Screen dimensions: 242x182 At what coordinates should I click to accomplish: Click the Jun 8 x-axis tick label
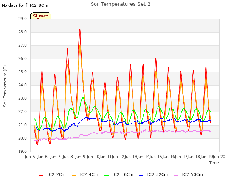pyautogui.click(x=68, y=157)
